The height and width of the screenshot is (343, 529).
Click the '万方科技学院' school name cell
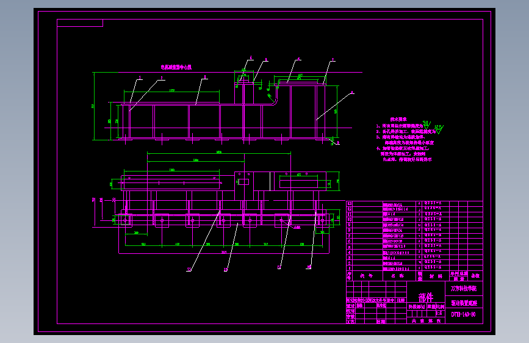click(464, 289)
